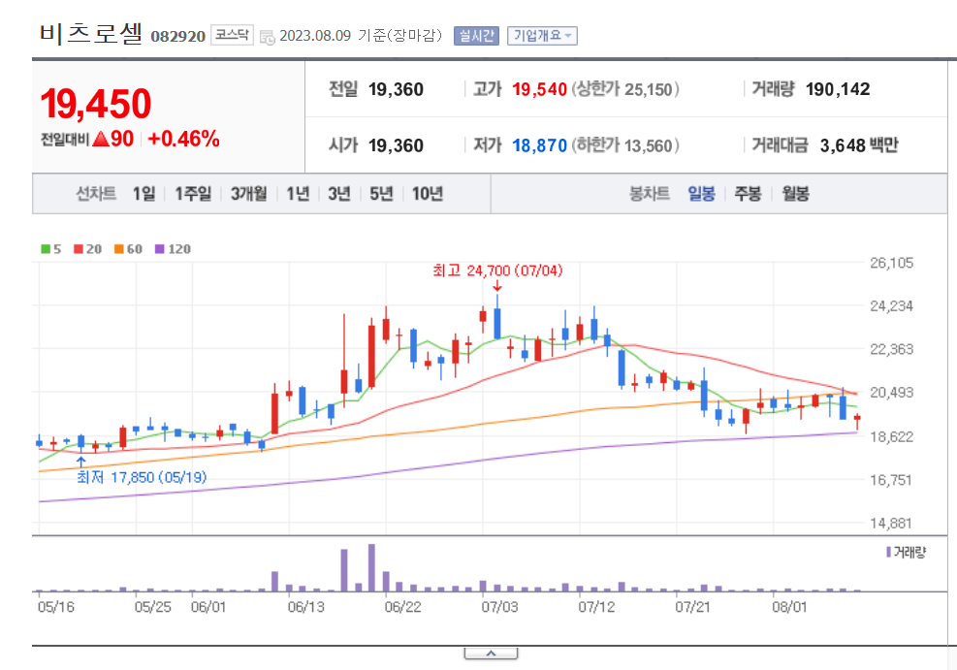Click the 2023.08.09 기준(장마감) date text

(x=361, y=36)
